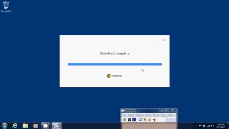This screenshot has width=229, height=129.
Task: Toggle CamStudio's view icon after the Stop button
Action: (140, 120)
